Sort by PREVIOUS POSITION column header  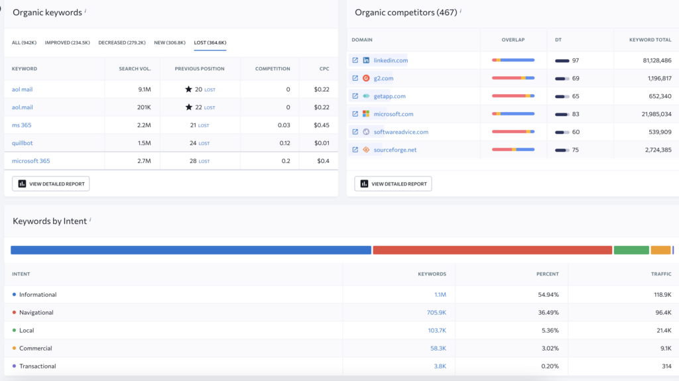[x=200, y=69]
